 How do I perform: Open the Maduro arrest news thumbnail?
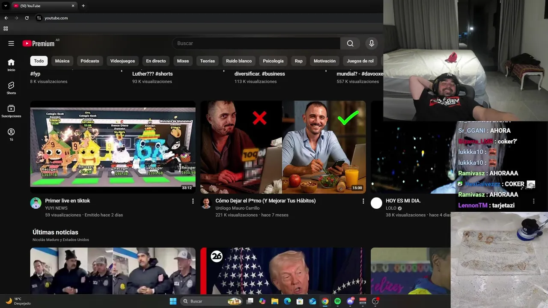pos(113,271)
